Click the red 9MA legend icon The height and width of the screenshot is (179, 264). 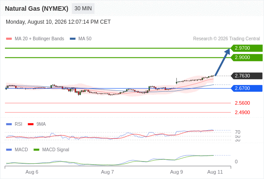(30, 124)
